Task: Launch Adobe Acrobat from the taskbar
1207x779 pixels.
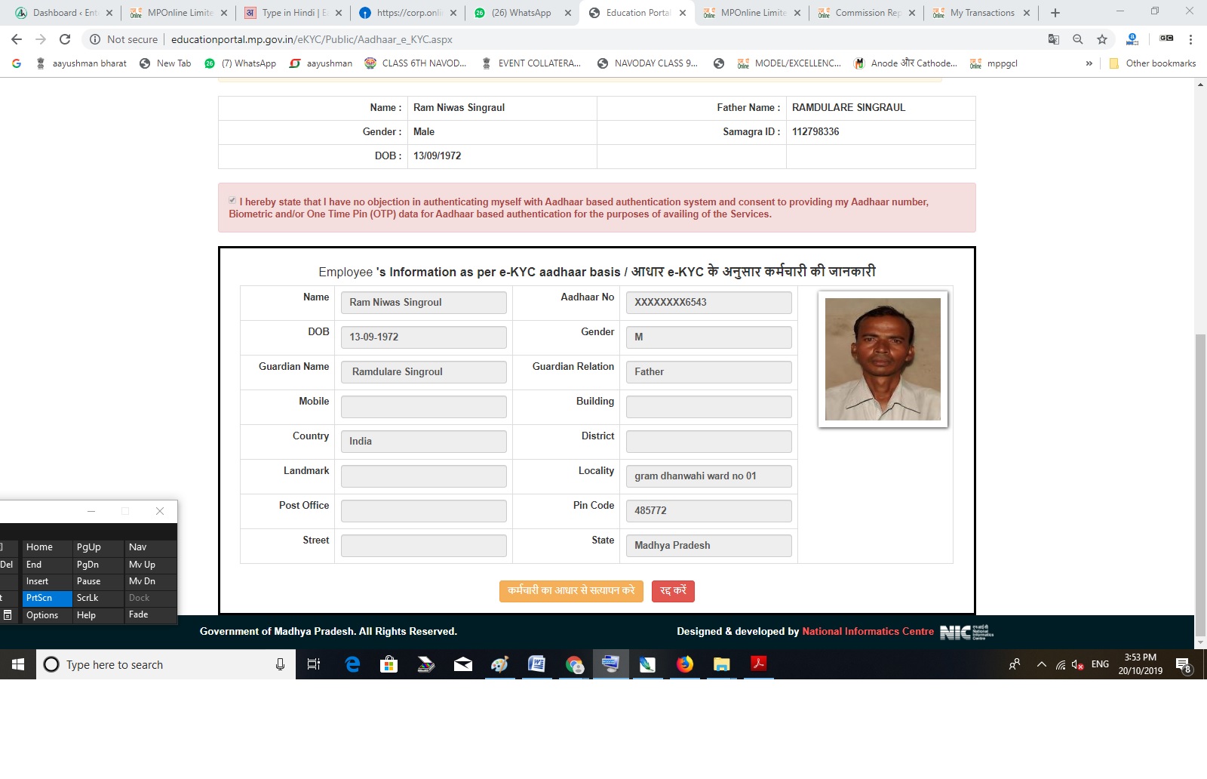Action: tap(758, 665)
